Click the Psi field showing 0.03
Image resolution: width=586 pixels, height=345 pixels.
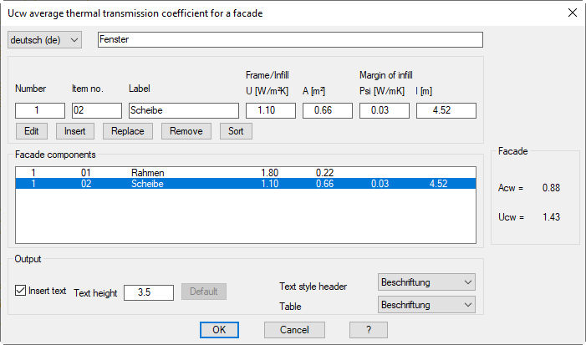click(x=384, y=110)
